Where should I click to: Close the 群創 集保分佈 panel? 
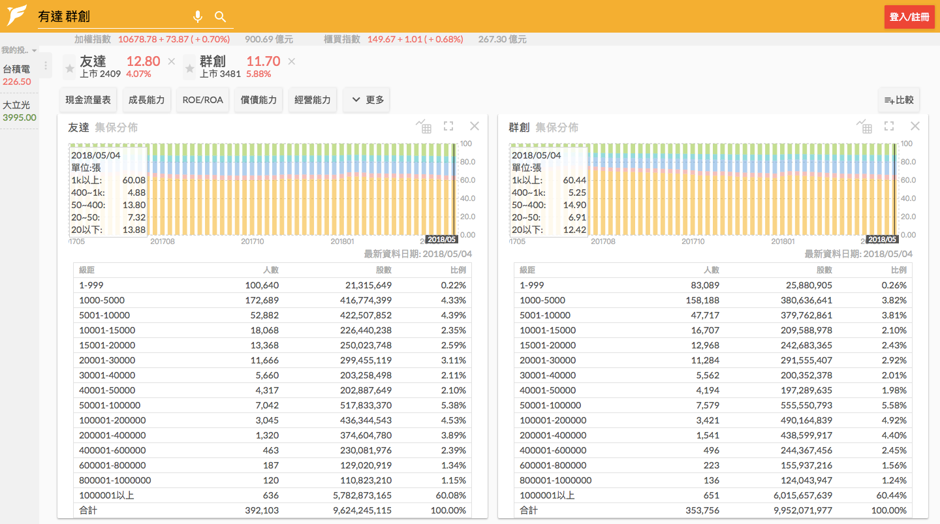tap(915, 126)
